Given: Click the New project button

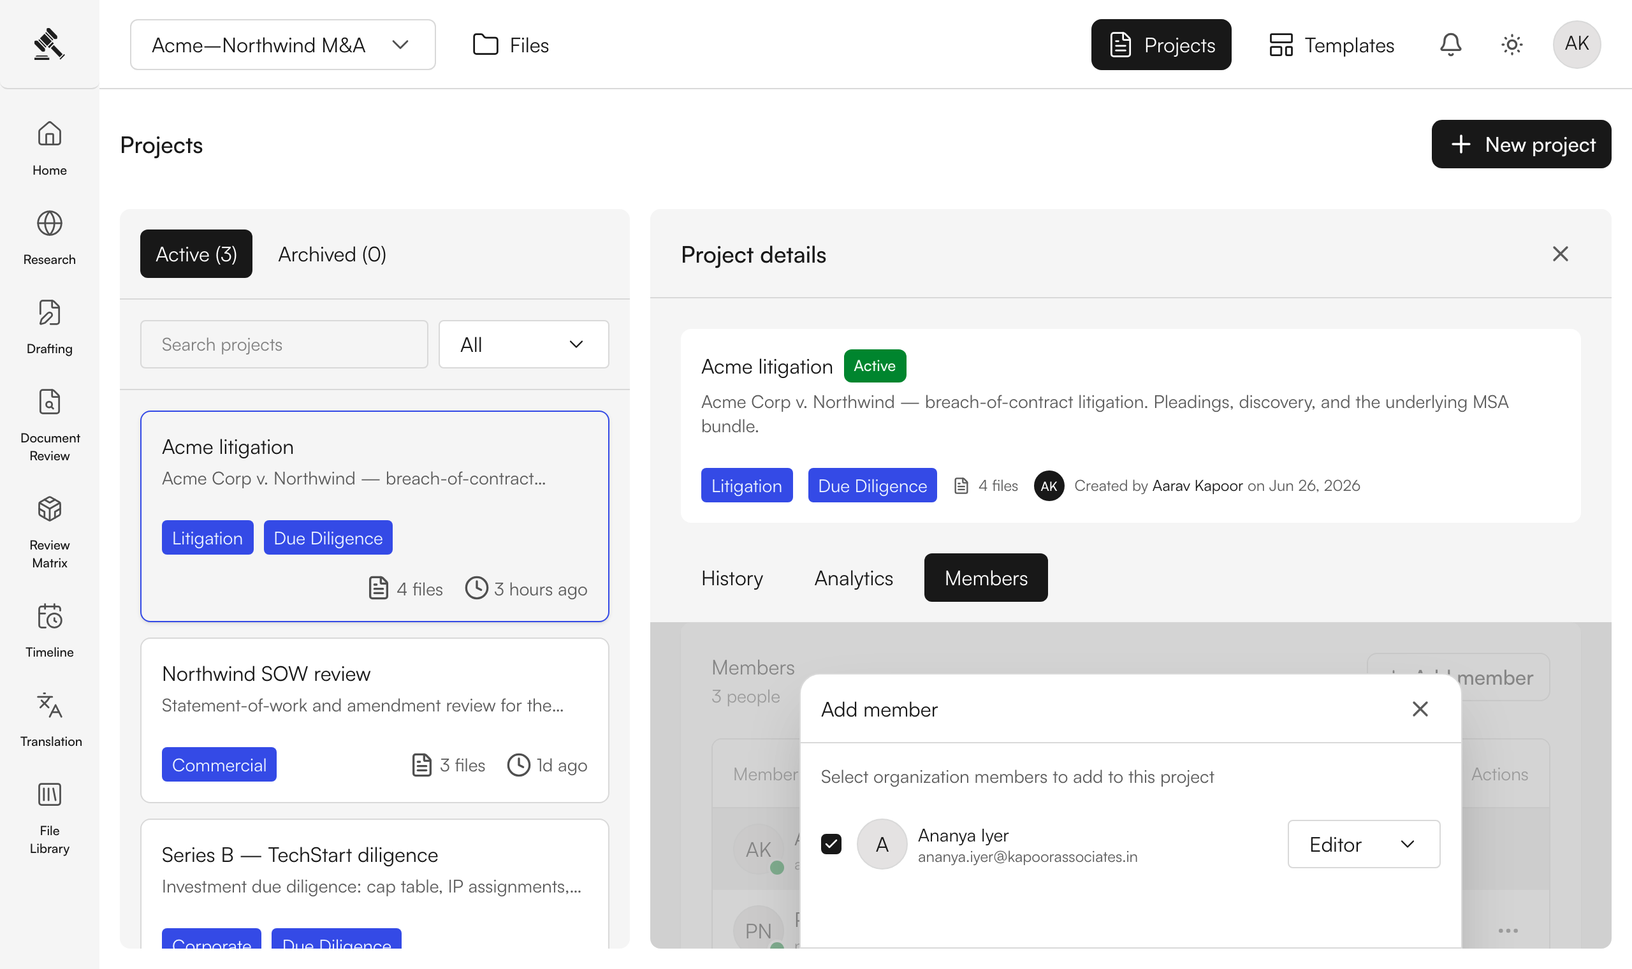Looking at the screenshot, I should (x=1521, y=144).
